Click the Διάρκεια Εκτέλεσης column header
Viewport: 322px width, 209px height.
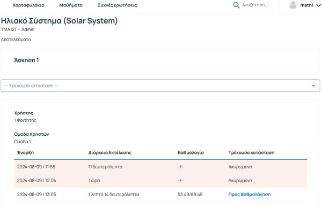coord(110,152)
